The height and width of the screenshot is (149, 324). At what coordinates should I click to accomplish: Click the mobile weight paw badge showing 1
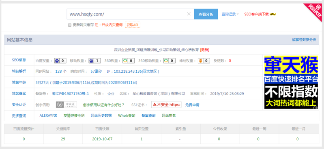(94, 61)
